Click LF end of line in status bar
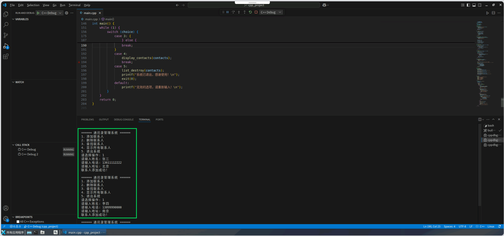 pos(471,227)
